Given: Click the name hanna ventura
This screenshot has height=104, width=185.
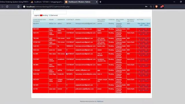Looking at the screenshot, I should pos(51,60).
